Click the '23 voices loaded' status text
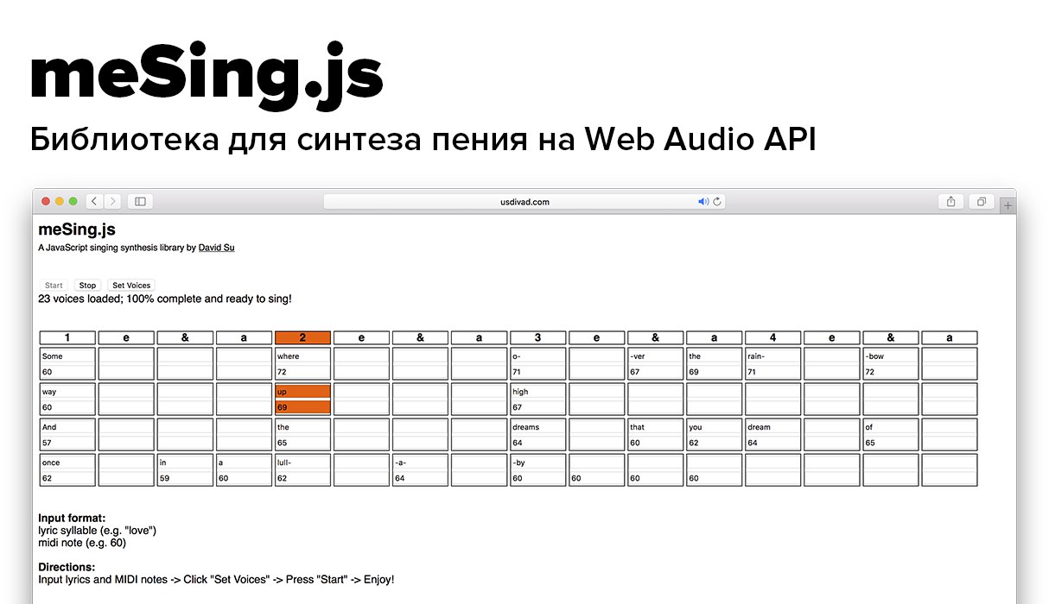The height and width of the screenshot is (604, 1049). pyautogui.click(x=165, y=299)
